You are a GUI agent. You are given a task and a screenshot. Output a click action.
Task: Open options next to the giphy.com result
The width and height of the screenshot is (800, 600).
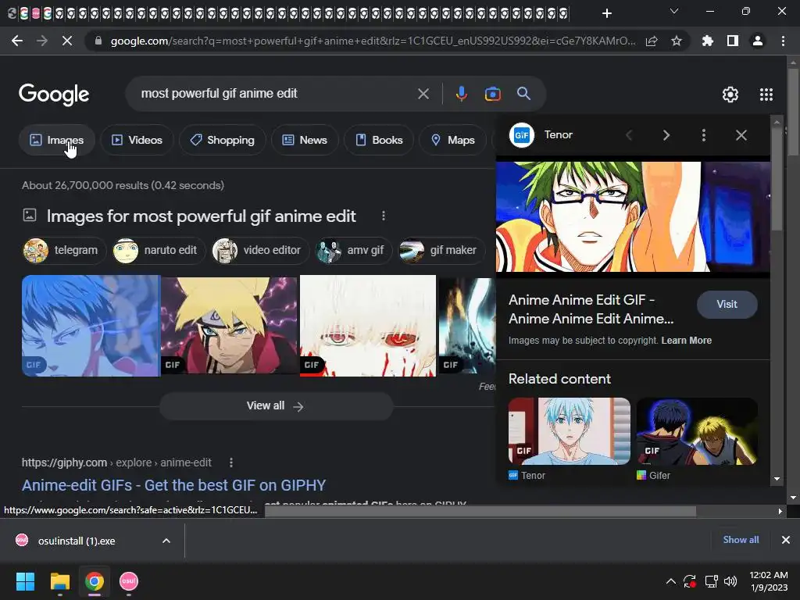[231, 462]
